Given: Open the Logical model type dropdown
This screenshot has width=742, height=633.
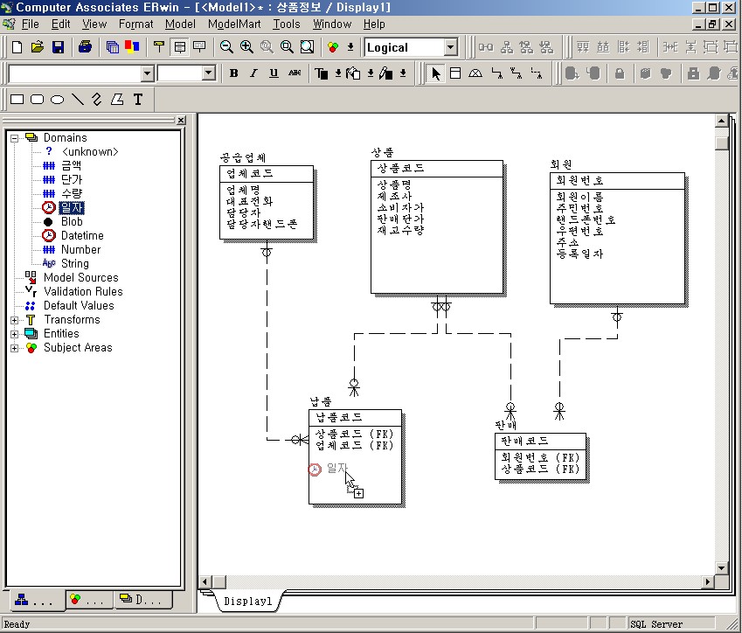Looking at the screenshot, I should tap(450, 47).
